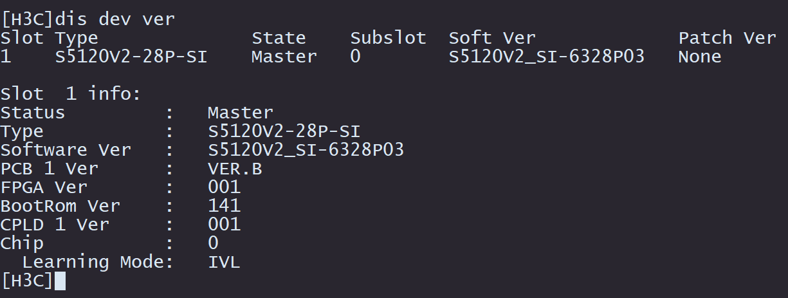
Task: Click the cursor block after the last prompt
Action: point(60,281)
